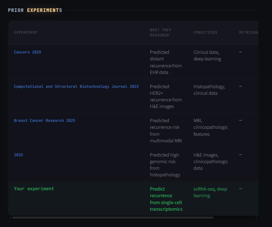Click the truncated Metric column header
272x227 pixels.
click(248, 32)
